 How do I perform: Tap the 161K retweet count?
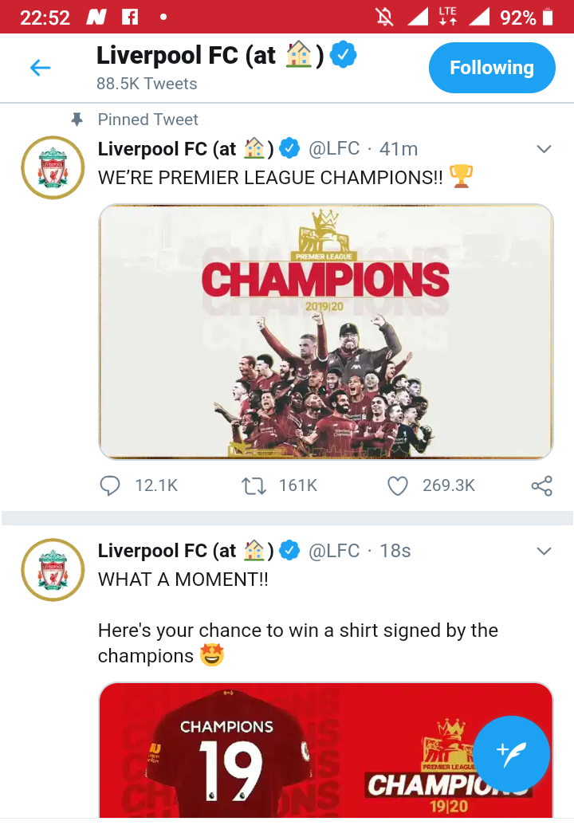(297, 485)
